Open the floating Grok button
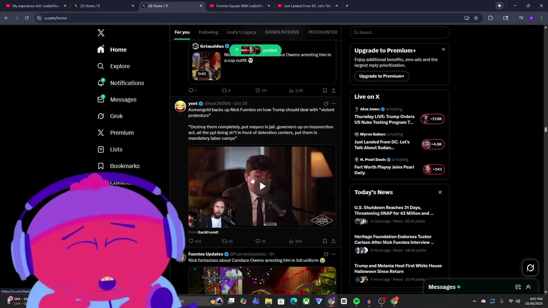The height and width of the screenshot is (308, 548). (x=530, y=268)
